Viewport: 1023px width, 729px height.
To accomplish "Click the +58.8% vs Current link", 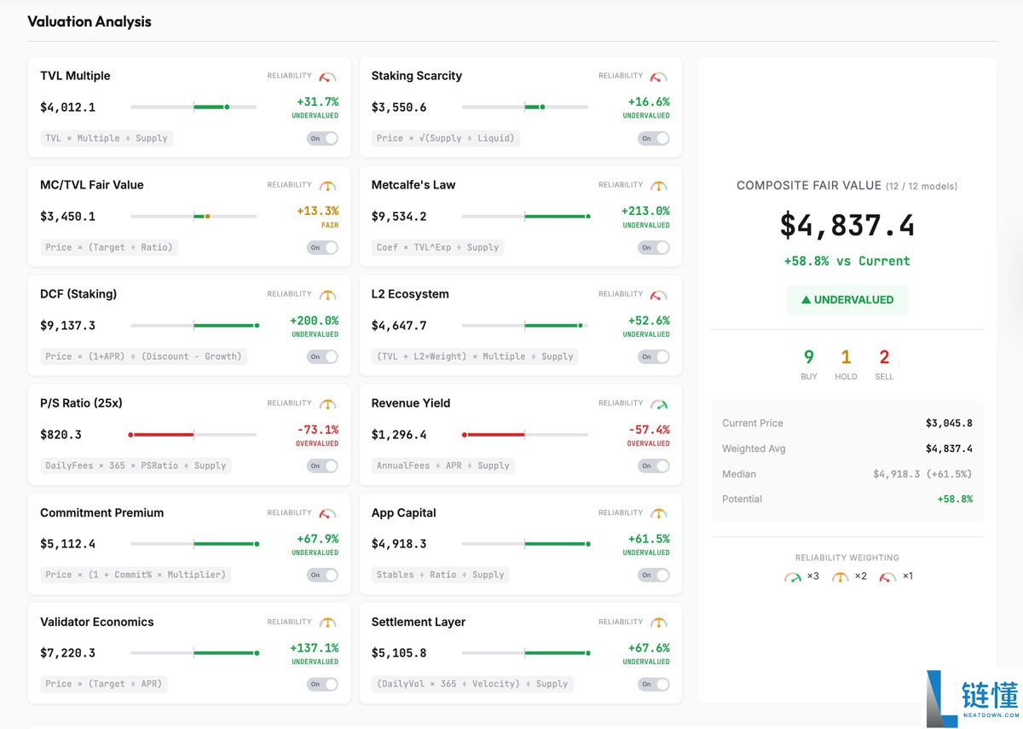I will [x=847, y=262].
